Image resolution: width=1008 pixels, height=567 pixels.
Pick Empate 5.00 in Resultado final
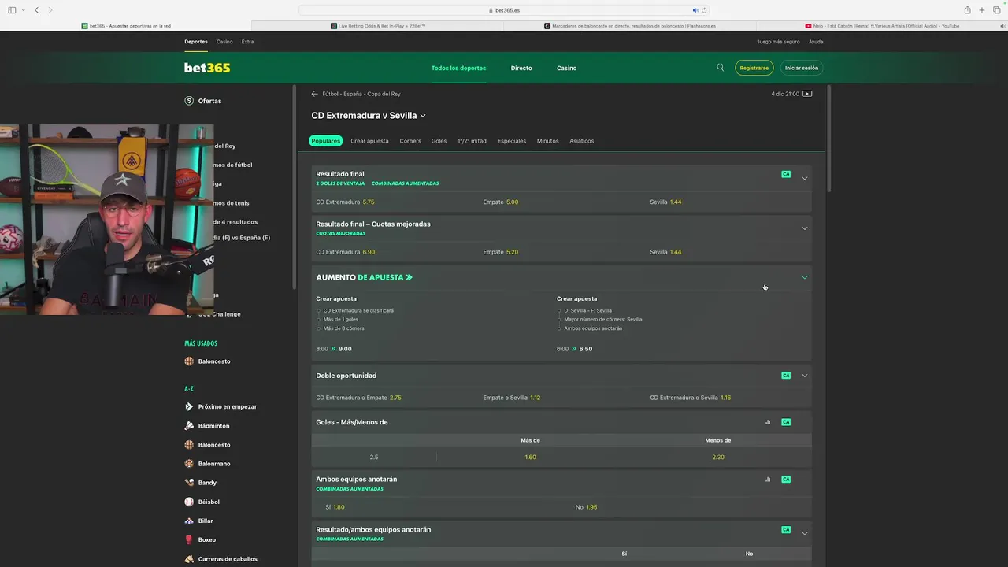coord(501,202)
